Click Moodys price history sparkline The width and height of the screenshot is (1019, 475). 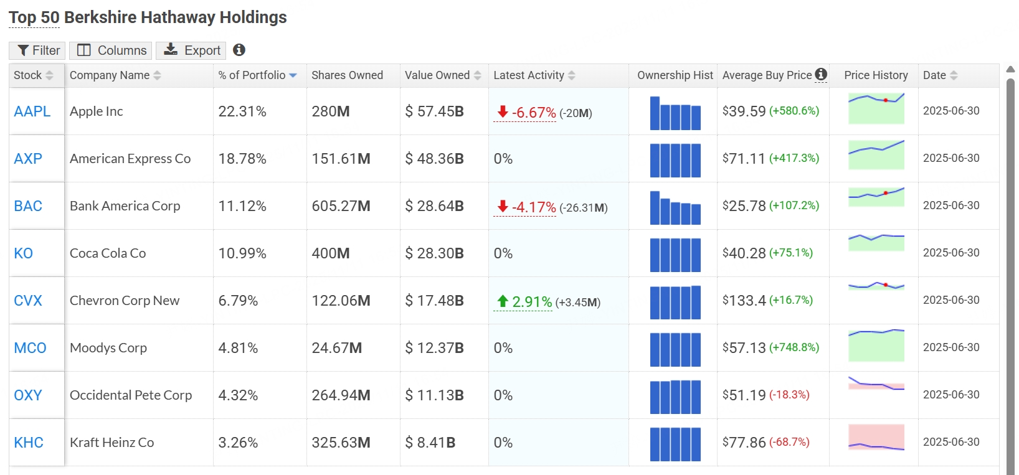(x=876, y=346)
